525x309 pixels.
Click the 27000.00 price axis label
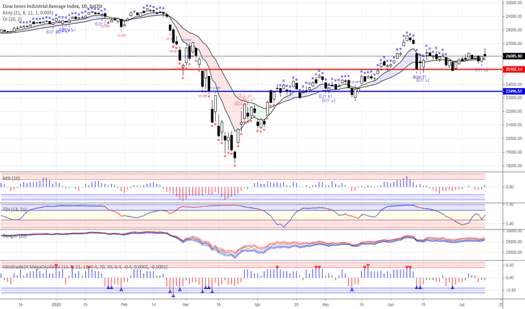[514, 43]
